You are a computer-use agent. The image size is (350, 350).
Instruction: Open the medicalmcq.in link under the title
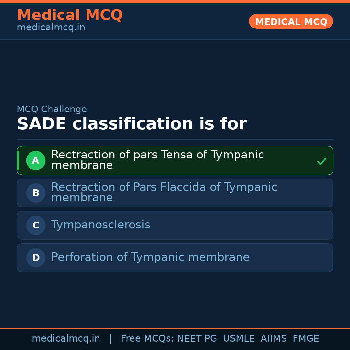51,28
